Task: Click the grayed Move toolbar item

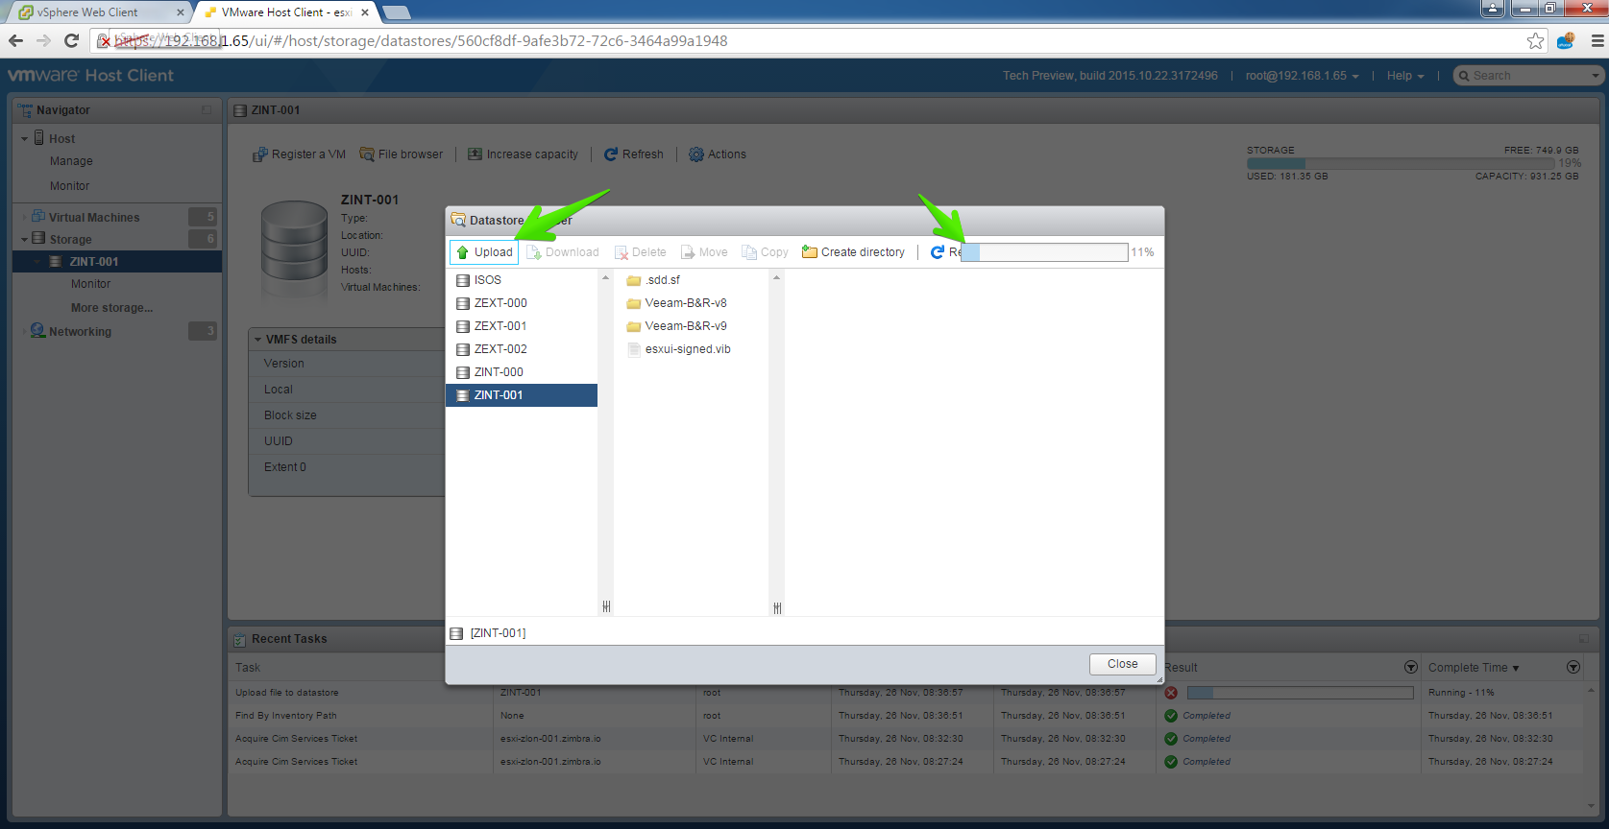Action: [x=704, y=252]
